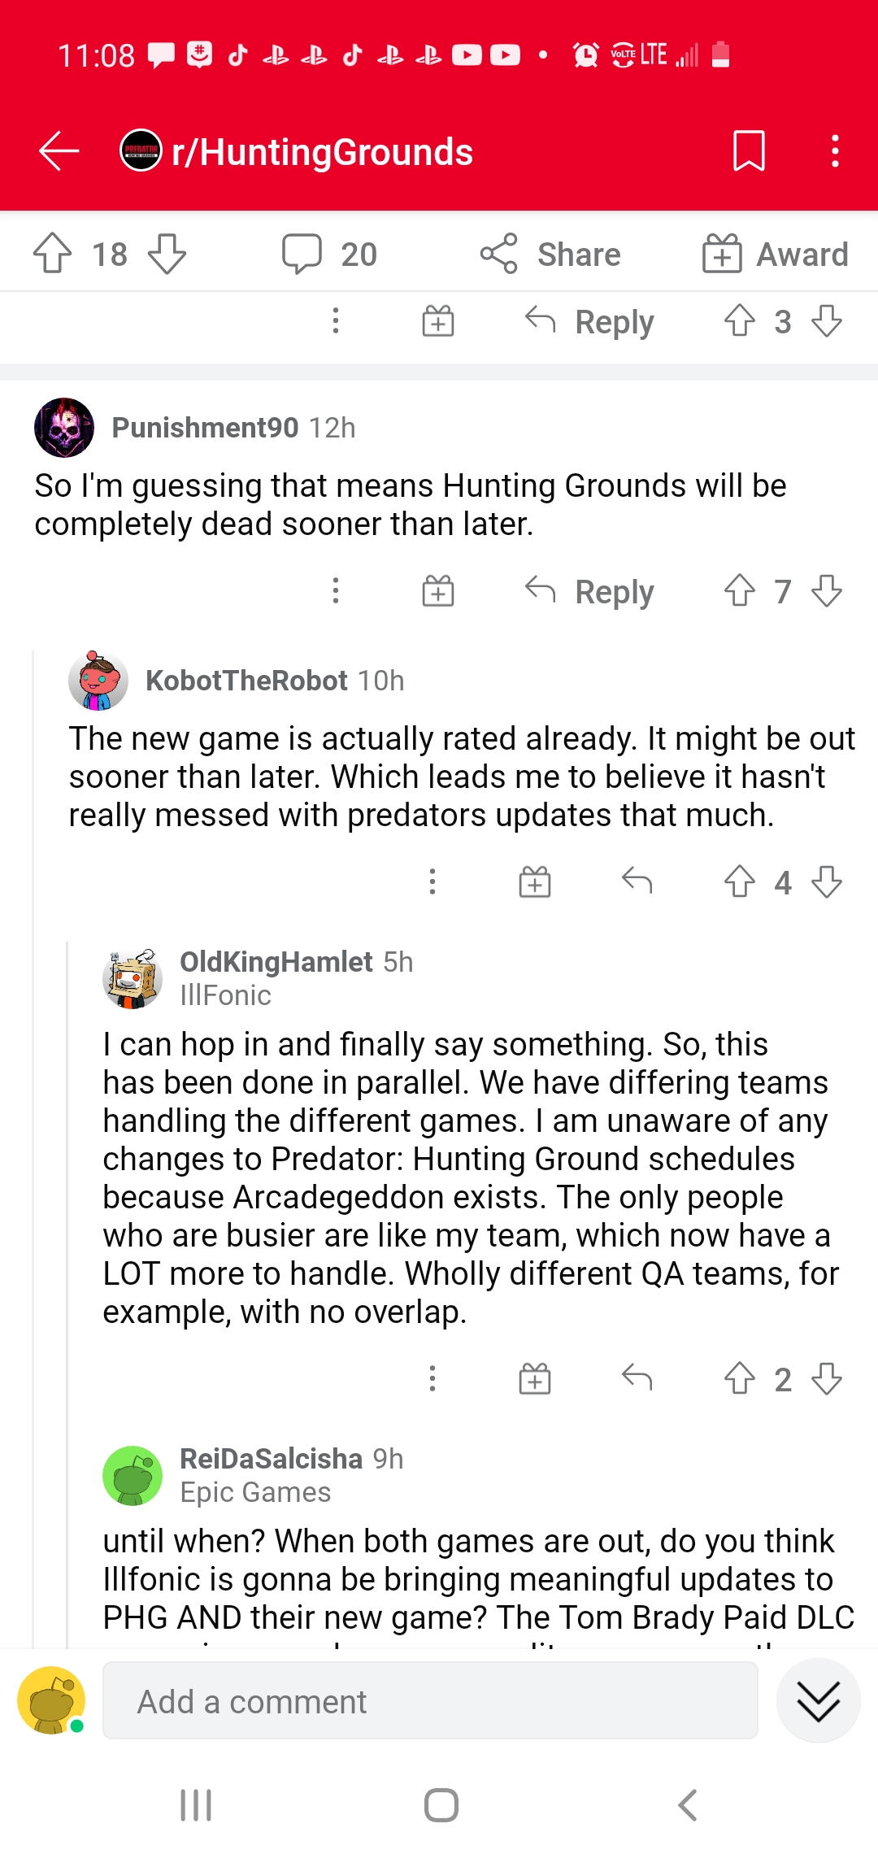Tap the back arrow in header
This screenshot has width=878, height=1854.
click(59, 151)
